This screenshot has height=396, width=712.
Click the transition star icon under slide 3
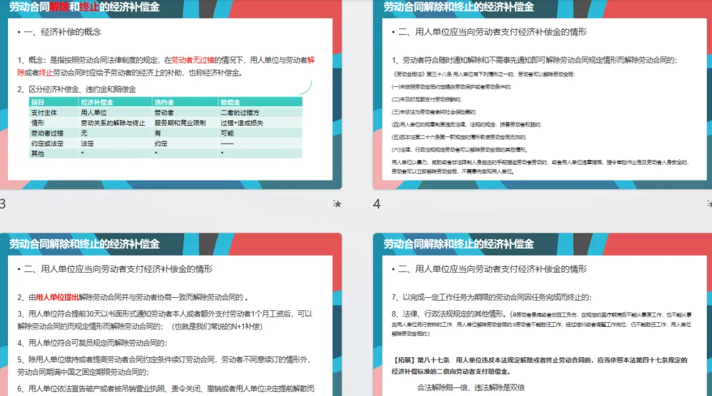(x=337, y=204)
